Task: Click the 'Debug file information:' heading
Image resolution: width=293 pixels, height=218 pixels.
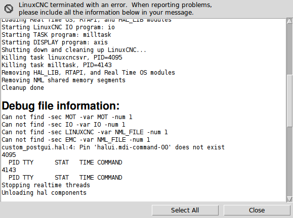Action: [61, 105]
